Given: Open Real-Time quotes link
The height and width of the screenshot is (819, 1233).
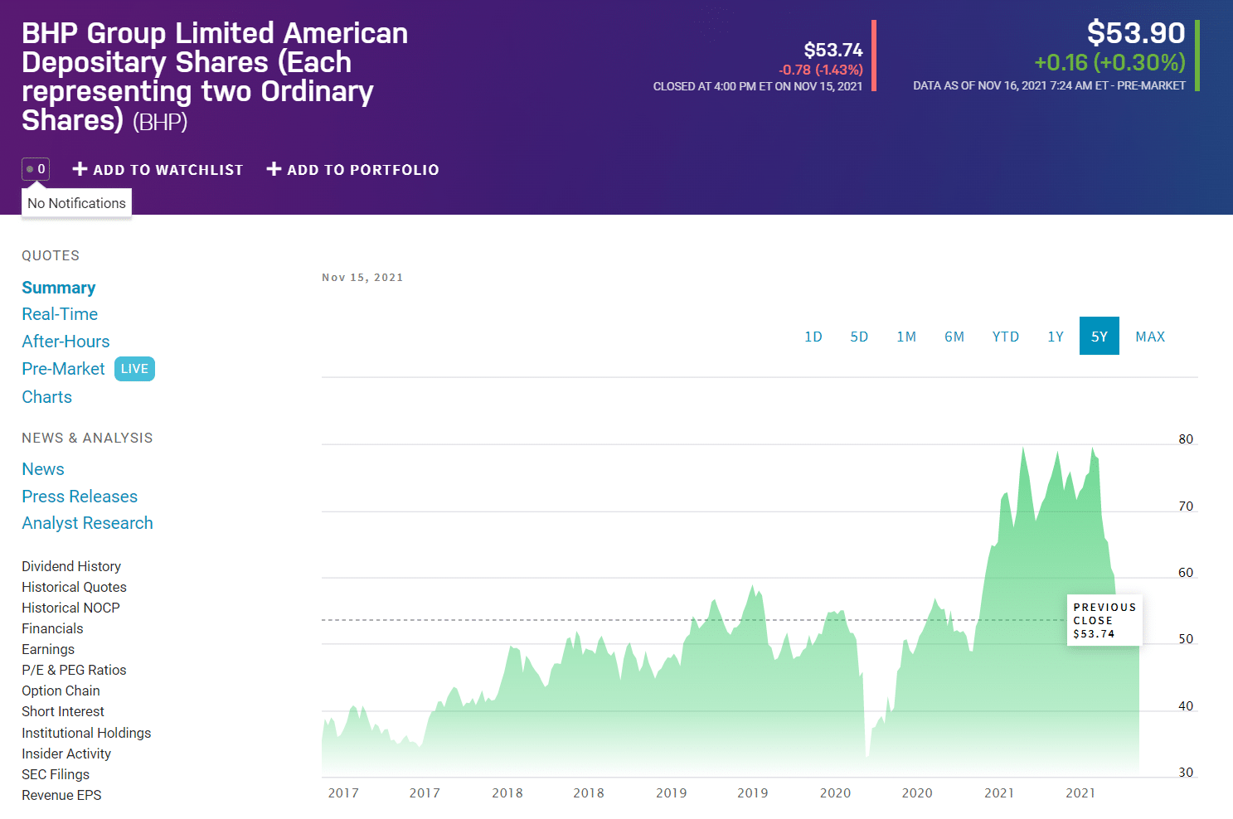Looking at the screenshot, I should click(60, 314).
